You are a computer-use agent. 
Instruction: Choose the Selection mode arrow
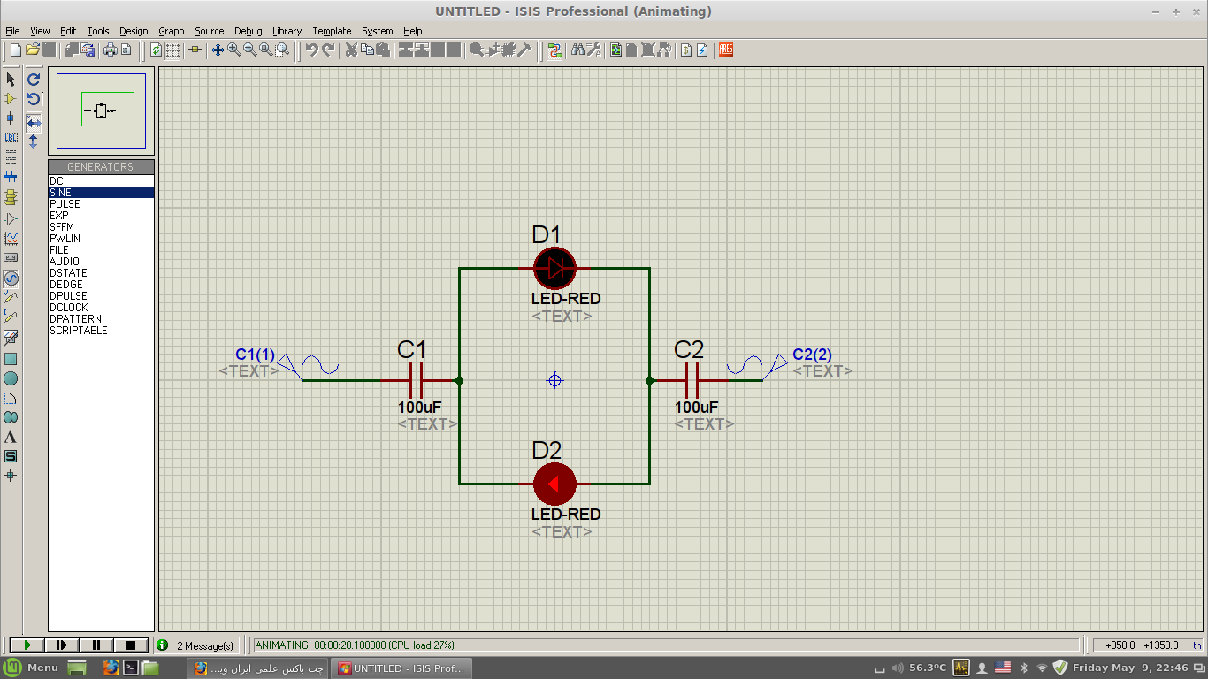(11, 80)
